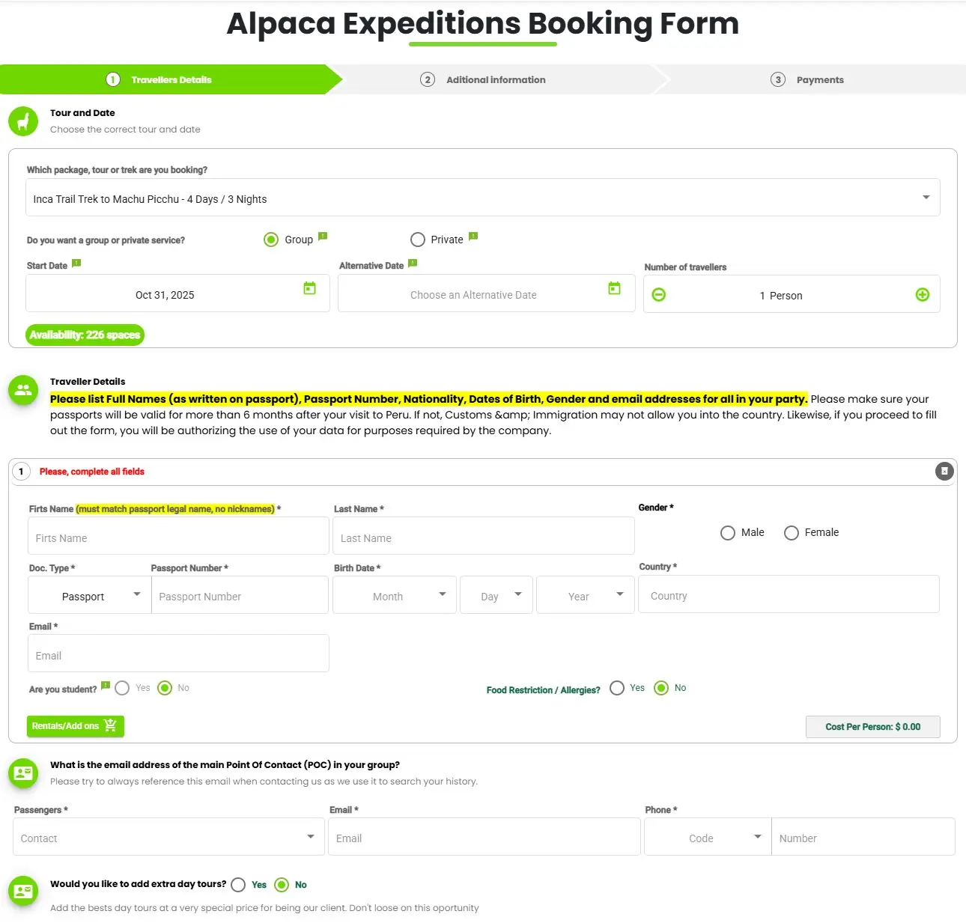Open the phone Code dropdown
The image size is (966, 923).
coord(708,837)
